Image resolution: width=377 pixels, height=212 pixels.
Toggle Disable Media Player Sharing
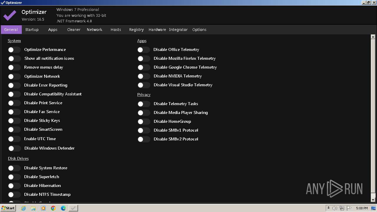[x=144, y=113]
